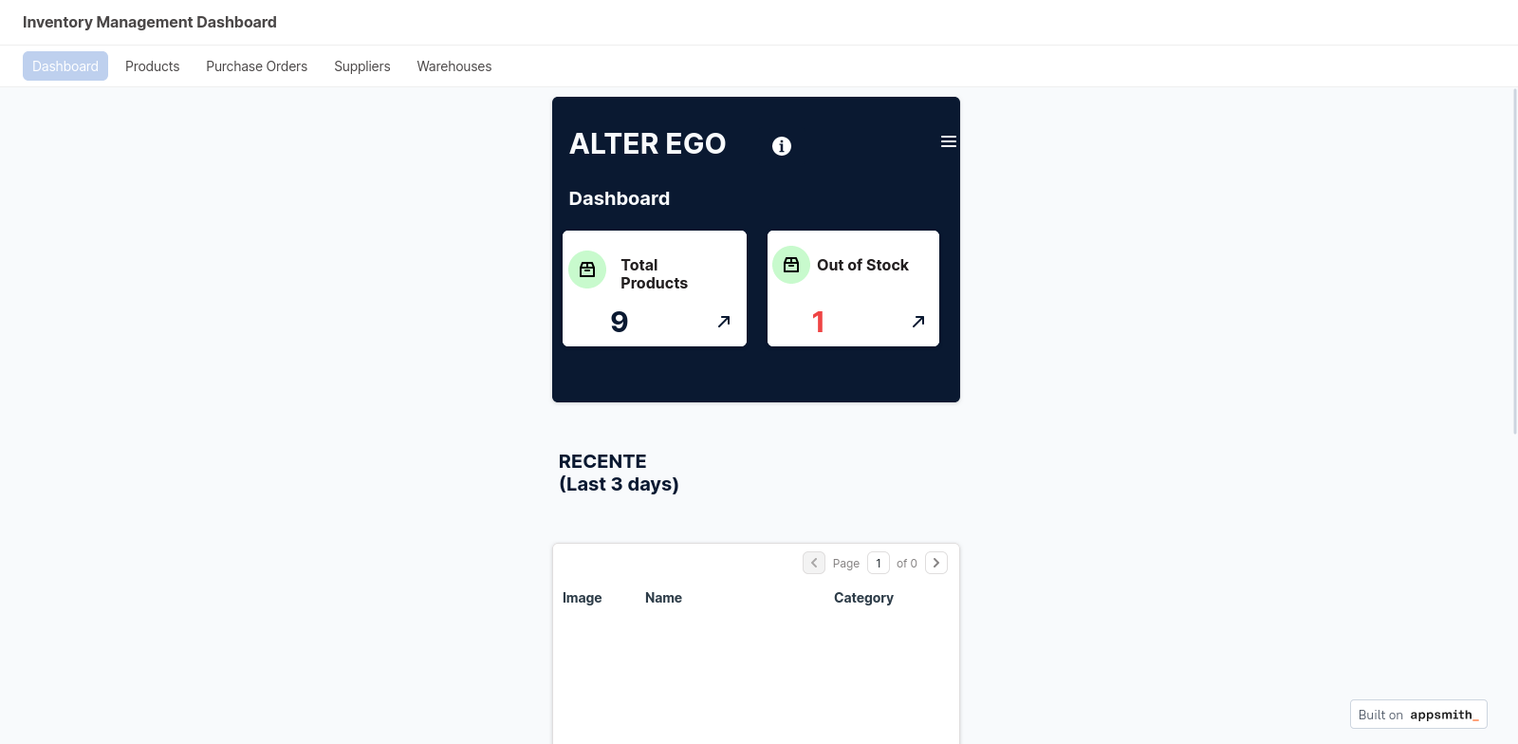Open the Purchase Orders tab

(256, 66)
